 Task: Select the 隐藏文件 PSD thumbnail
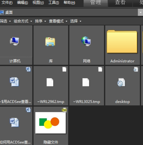click(x=50, y=123)
